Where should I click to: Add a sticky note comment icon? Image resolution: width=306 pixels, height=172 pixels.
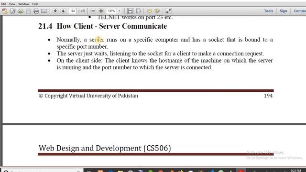coord(149,11)
